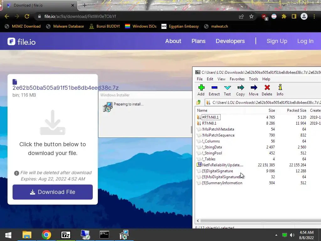The width and height of the screenshot is (321, 241).
Task: Click Log In on file.io
Action: click(305, 41)
